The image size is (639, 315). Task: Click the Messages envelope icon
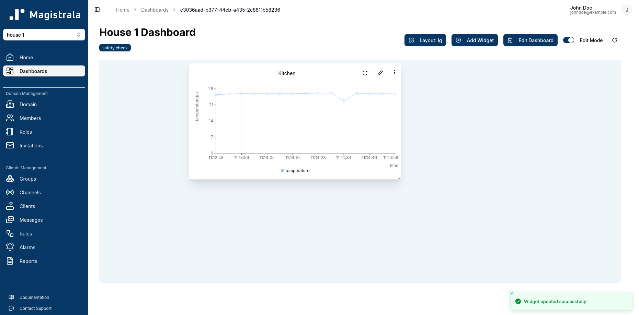(10, 220)
